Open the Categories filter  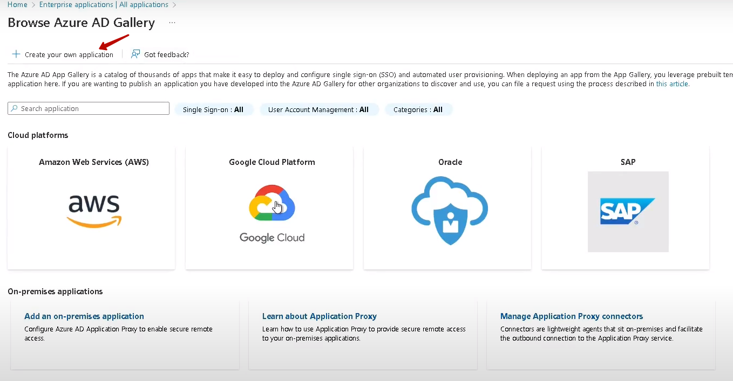(418, 109)
